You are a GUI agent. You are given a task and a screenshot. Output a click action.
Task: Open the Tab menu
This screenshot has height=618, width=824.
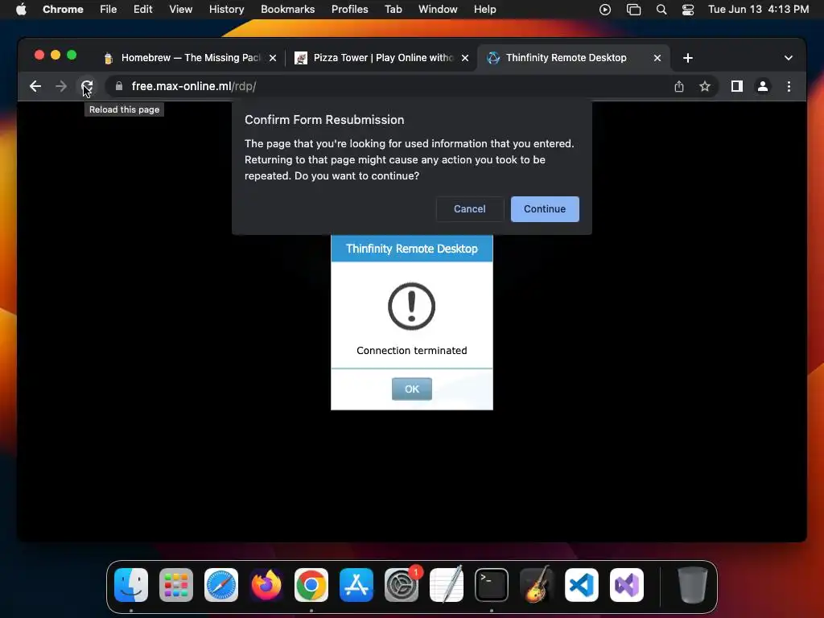coord(393,10)
